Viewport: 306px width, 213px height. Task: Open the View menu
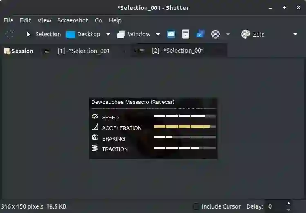(x=44, y=20)
